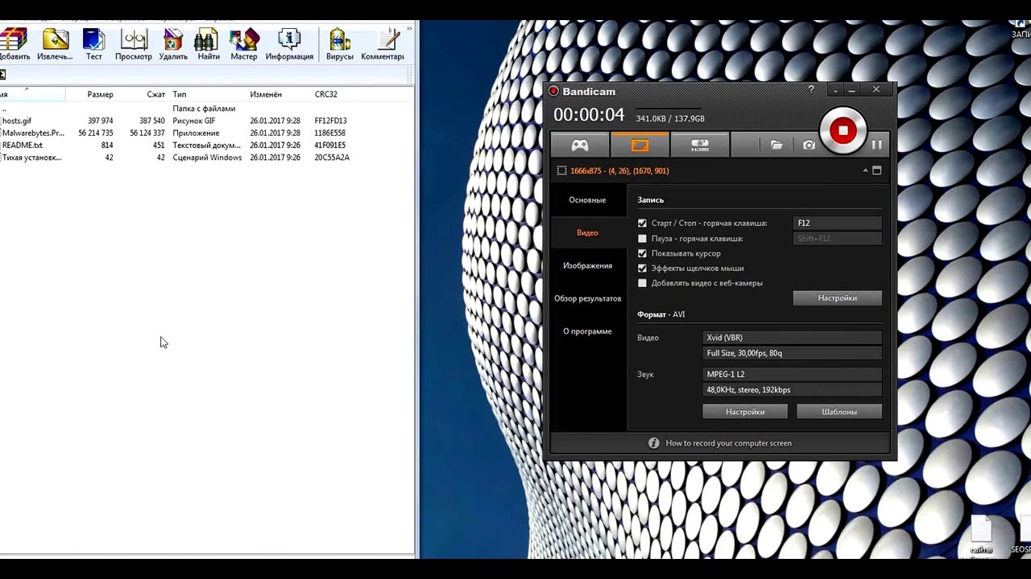Click Настройки button under Формат section

click(x=745, y=412)
